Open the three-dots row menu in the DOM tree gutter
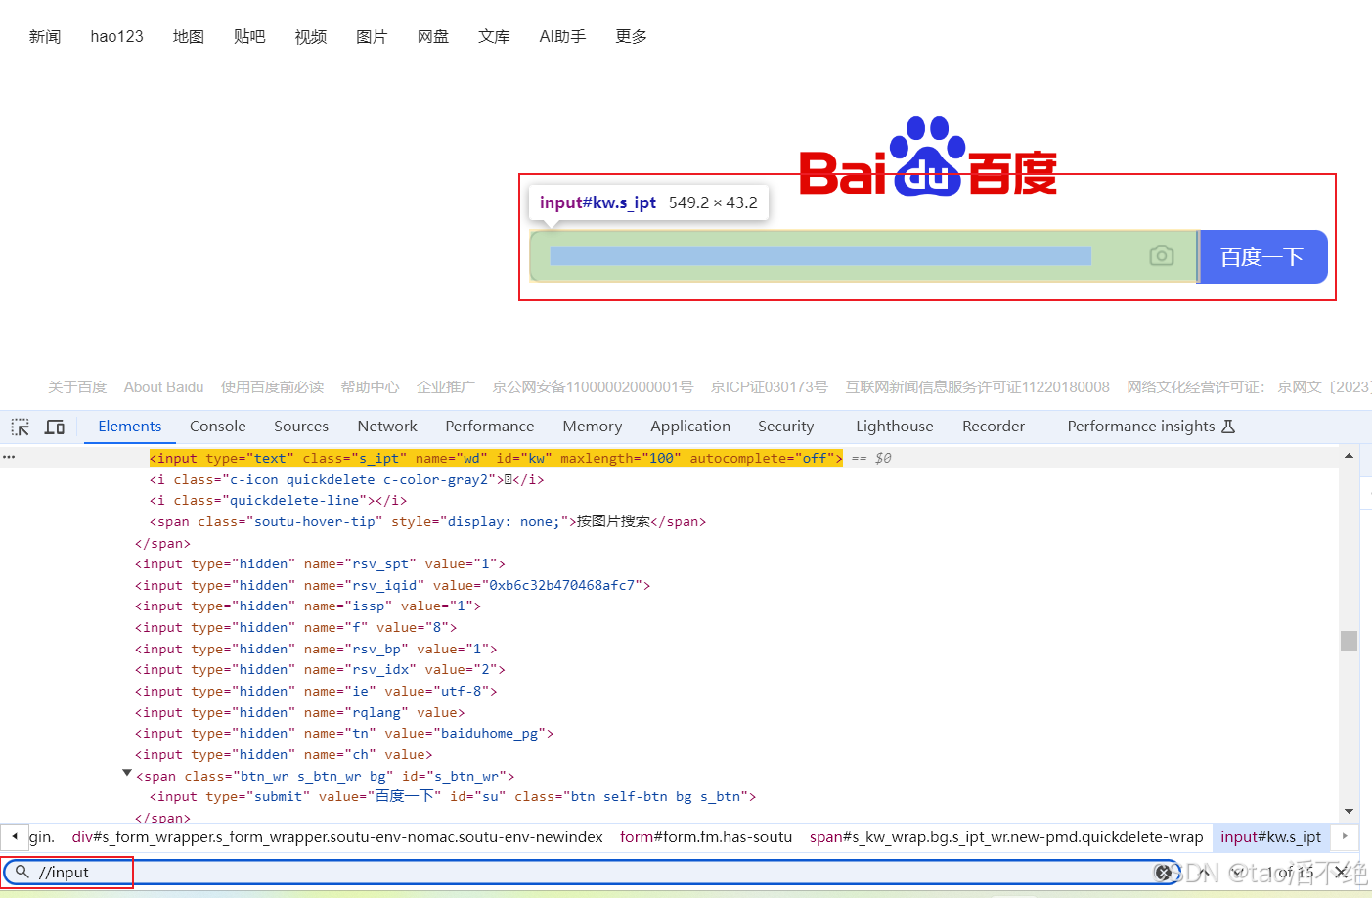1372x898 pixels. pos(9,457)
